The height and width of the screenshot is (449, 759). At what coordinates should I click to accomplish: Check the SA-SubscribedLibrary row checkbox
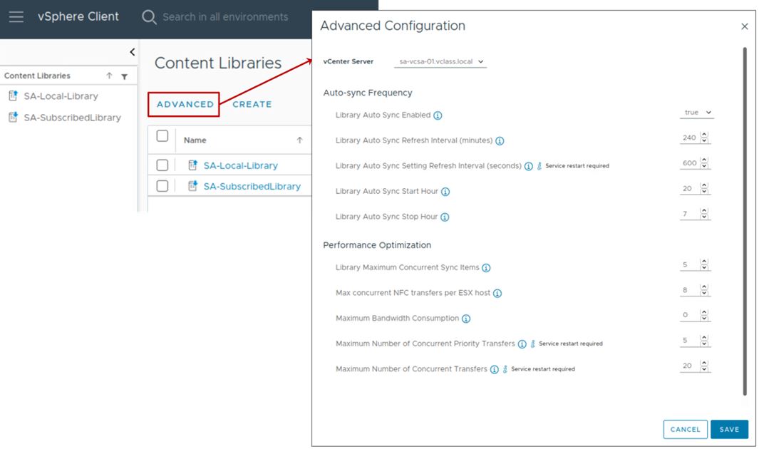[x=162, y=186]
